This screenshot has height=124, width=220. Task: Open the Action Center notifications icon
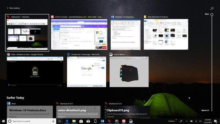(x=215, y=121)
